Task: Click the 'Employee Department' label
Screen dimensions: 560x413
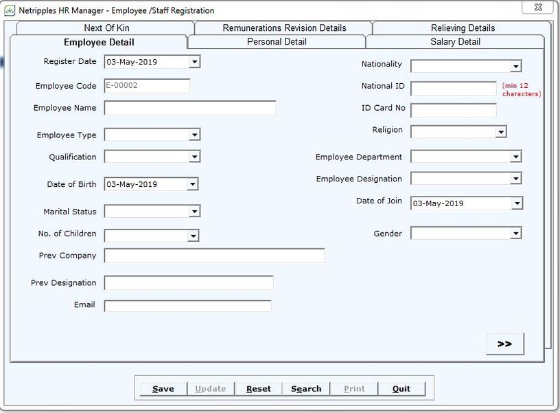Action: [x=358, y=157]
